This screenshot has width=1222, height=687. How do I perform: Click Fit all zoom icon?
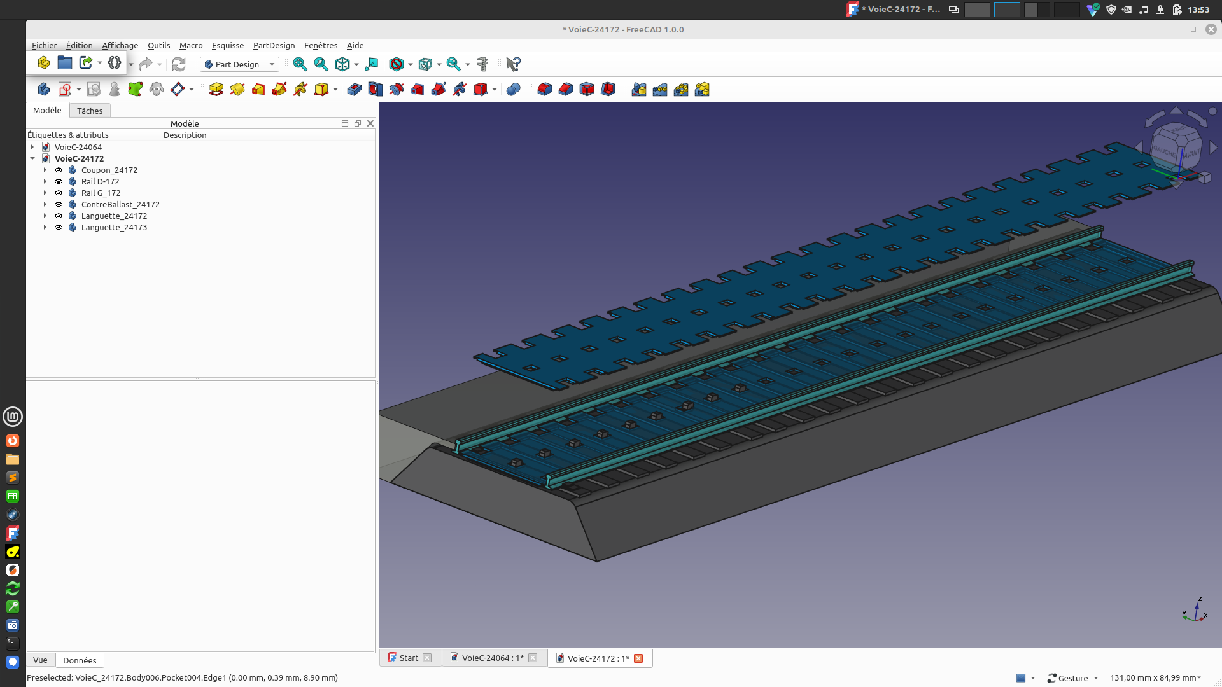click(300, 64)
